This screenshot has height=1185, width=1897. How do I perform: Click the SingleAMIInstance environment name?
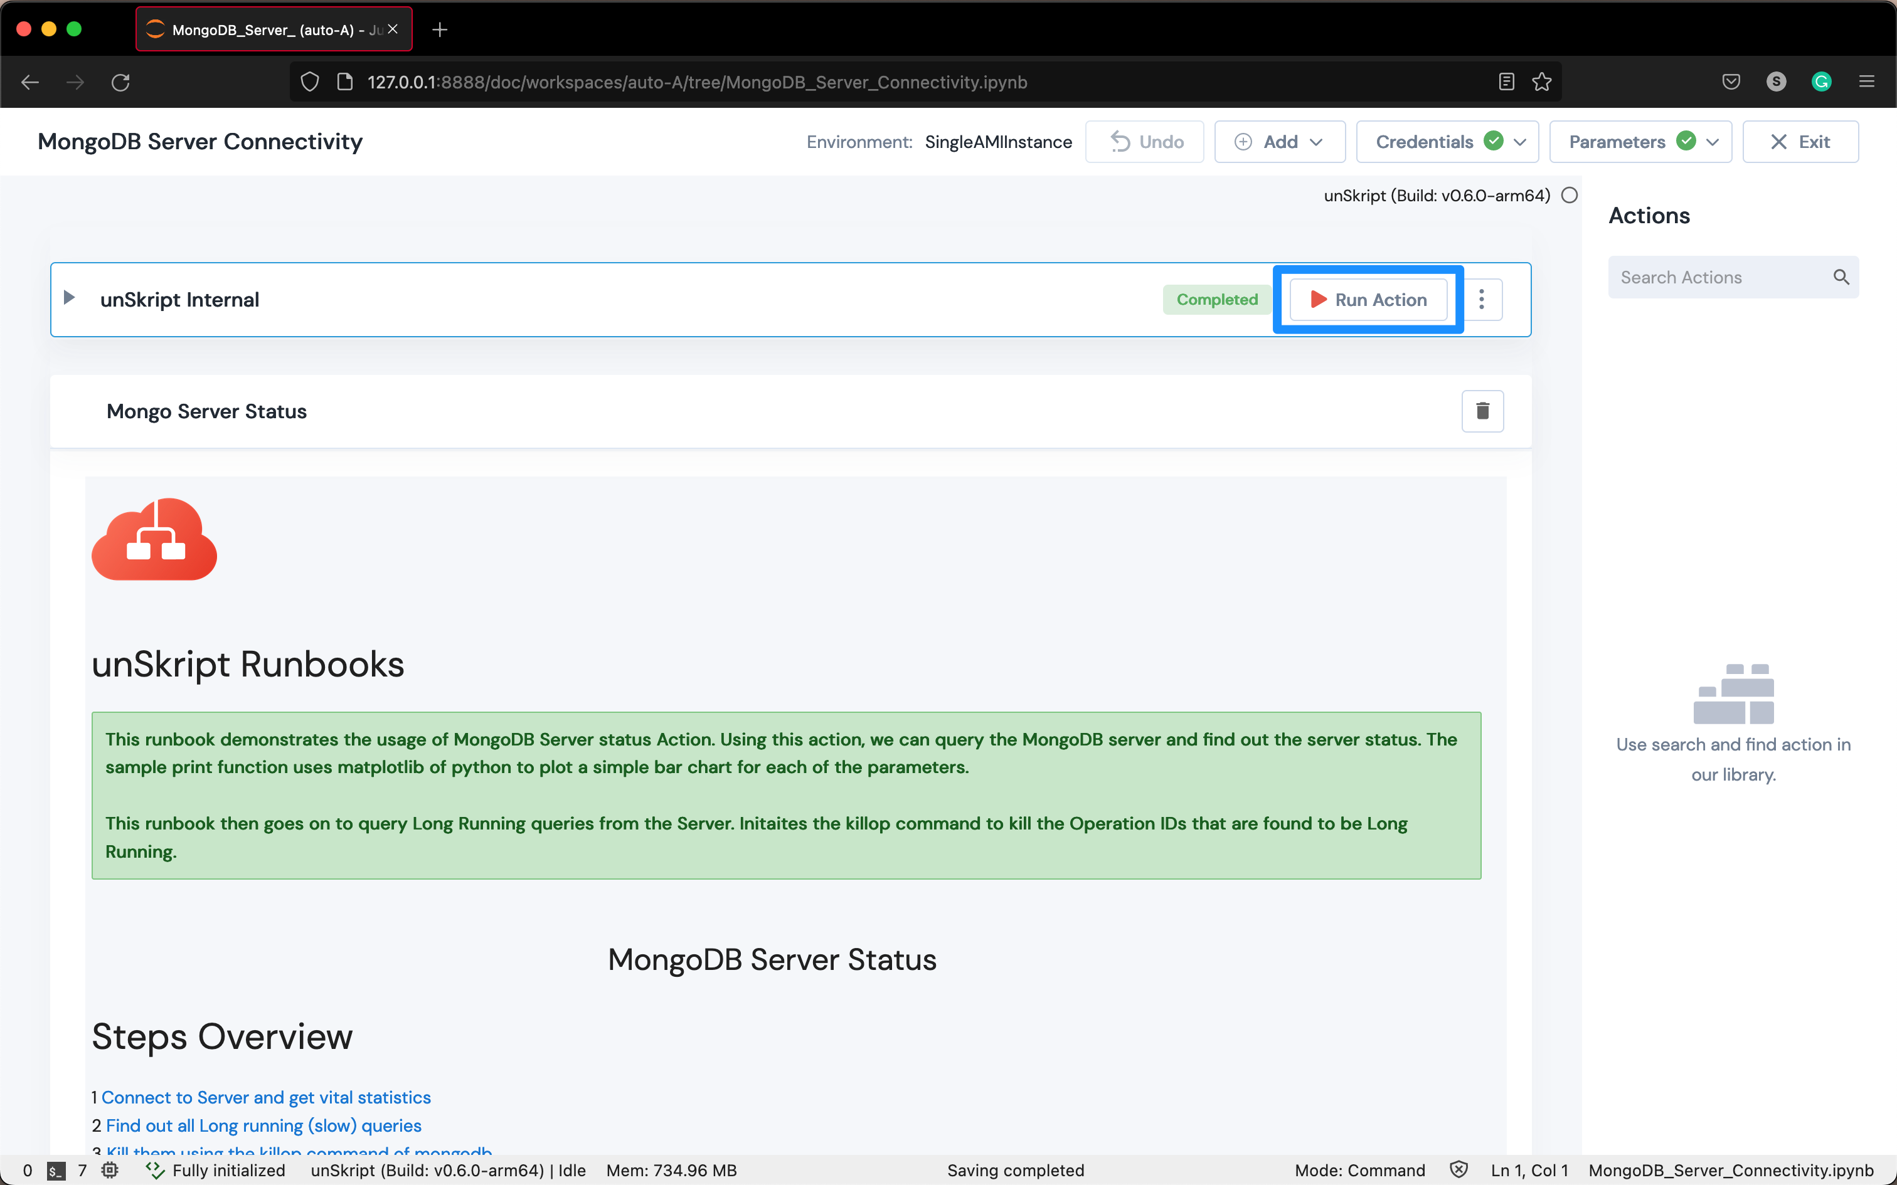pos(998,142)
